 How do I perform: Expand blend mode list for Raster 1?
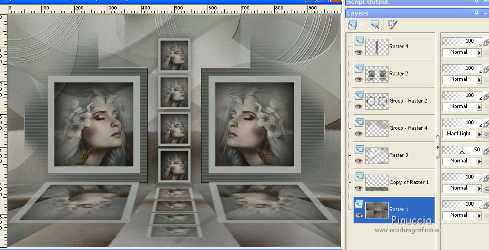pyautogui.click(x=479, y=215)
